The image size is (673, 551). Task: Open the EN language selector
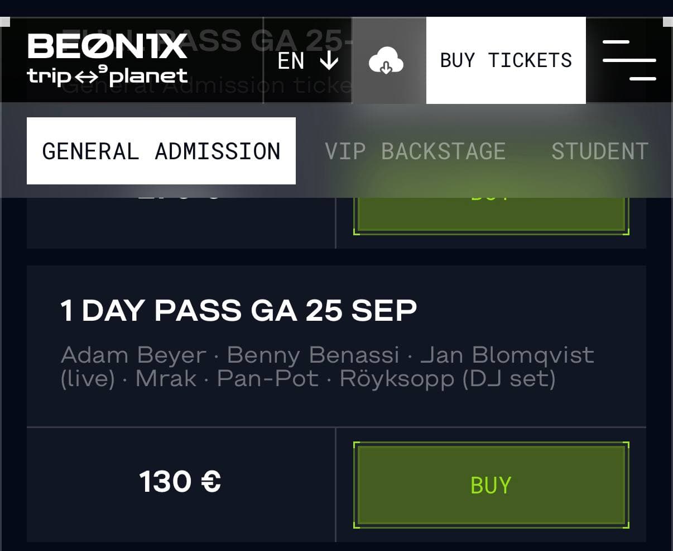(x=308, y=60)
